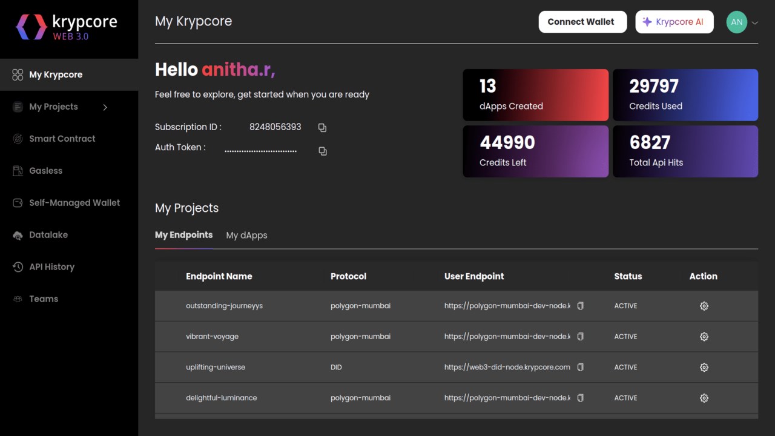Switch to the My dApps tab

pyautogui.click(x=246, y=236)
